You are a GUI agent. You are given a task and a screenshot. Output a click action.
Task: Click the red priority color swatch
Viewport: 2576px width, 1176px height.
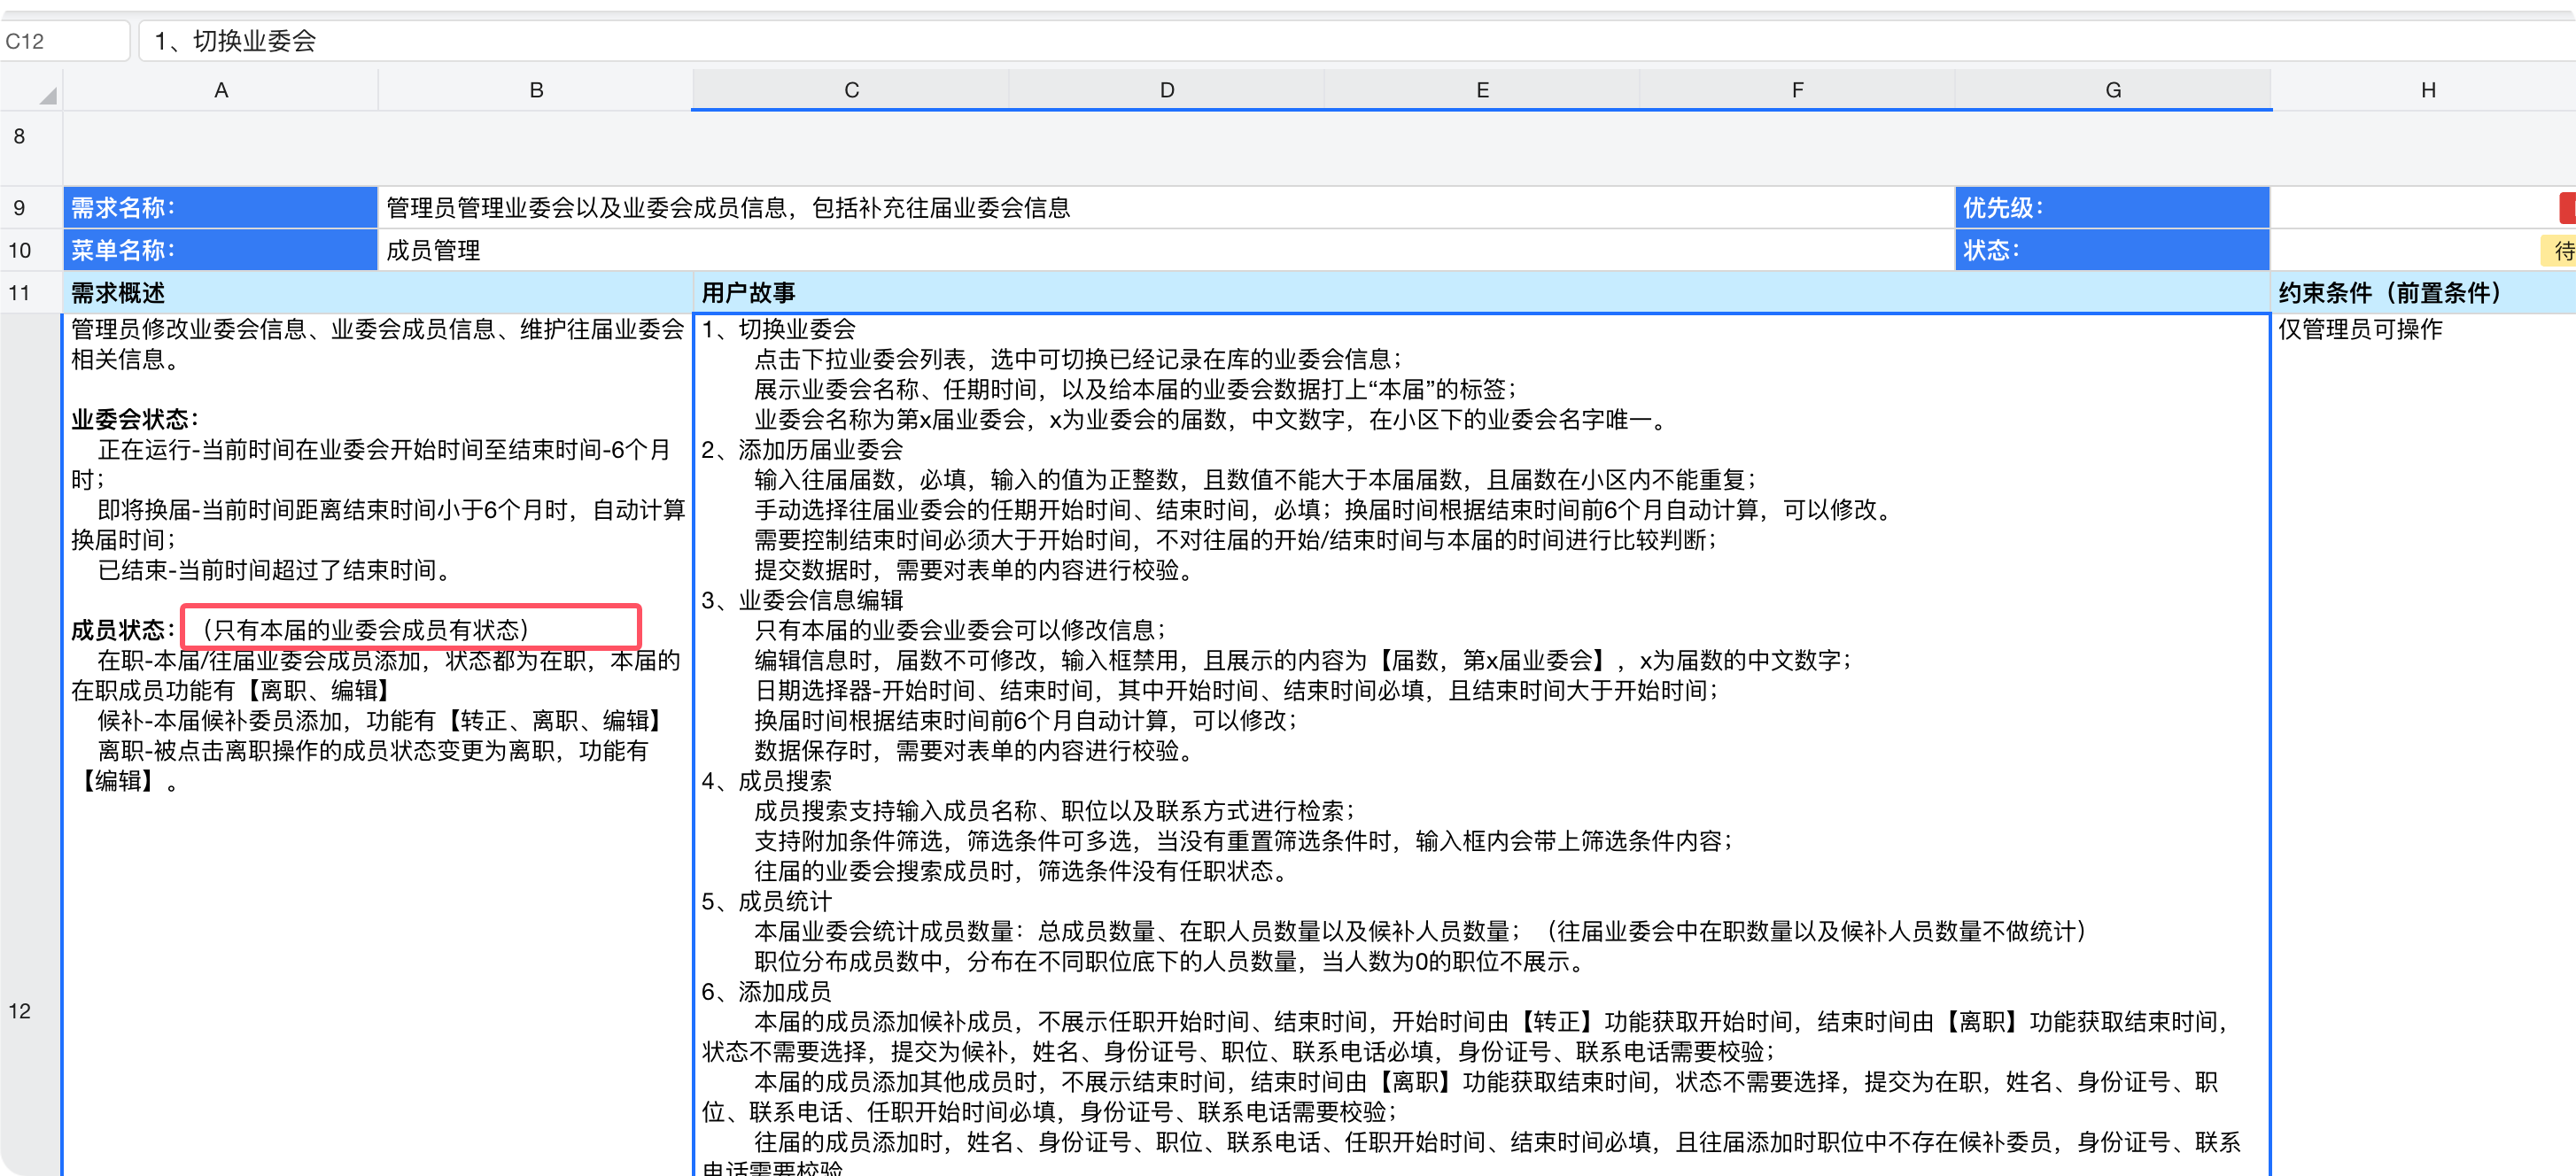[x=2566, y=207]
